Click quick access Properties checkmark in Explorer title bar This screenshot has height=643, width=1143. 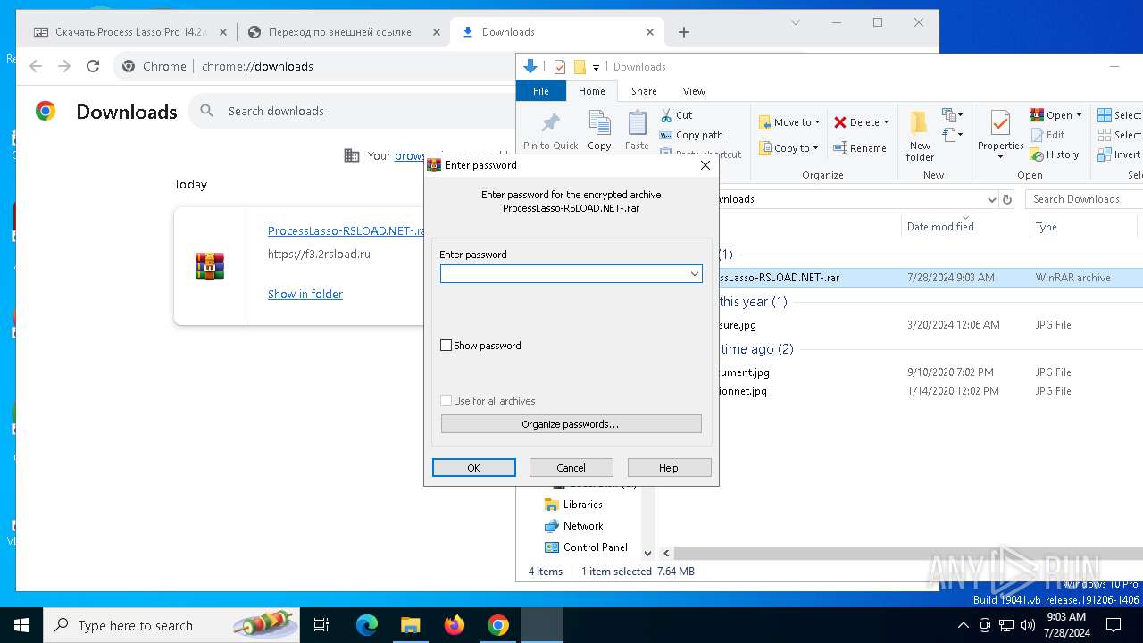click(560, 67)
